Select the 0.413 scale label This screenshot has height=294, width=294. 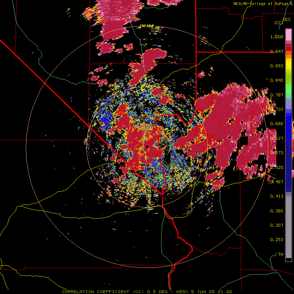pos(277,196)
